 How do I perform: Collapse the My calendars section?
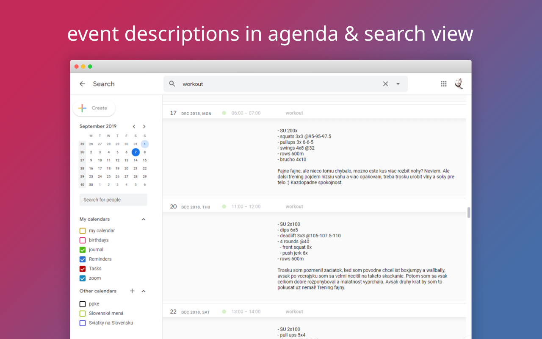point(144,220)
